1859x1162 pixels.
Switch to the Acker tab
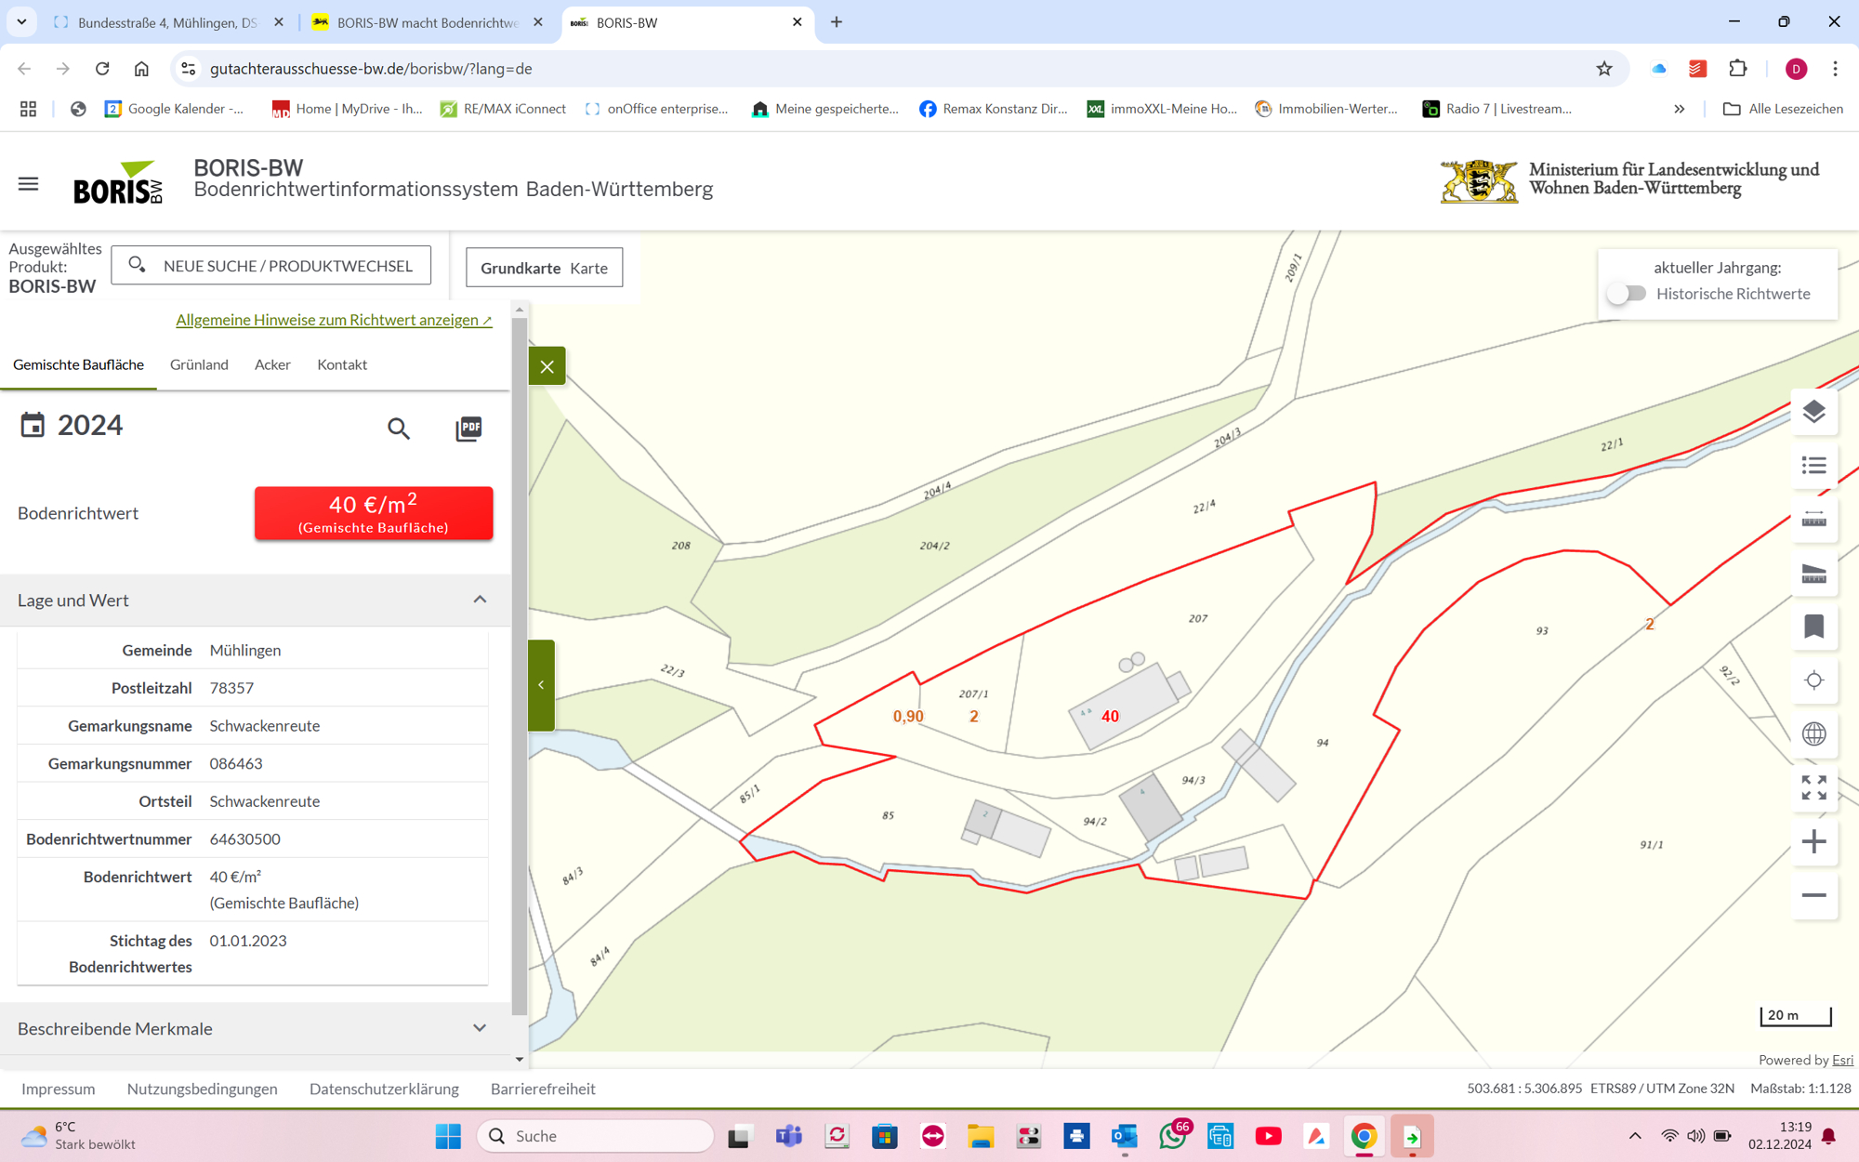tap(272, 364)
